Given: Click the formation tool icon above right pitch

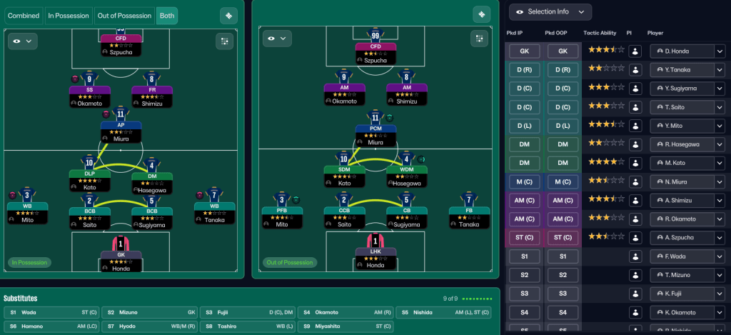Looking at the screenshot, I should point(482,15).
